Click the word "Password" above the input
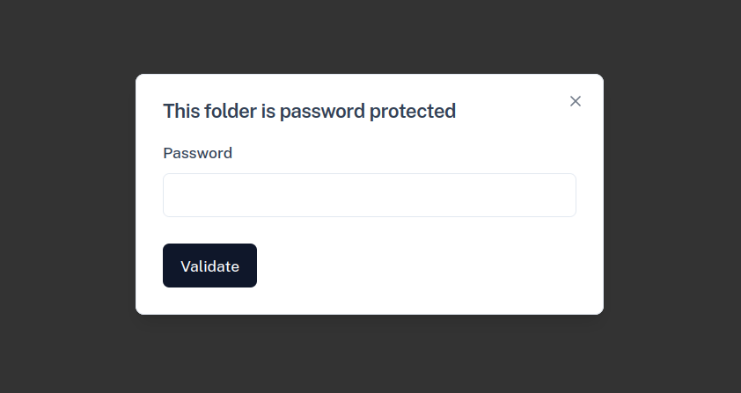Screen dimensions: 741x393 pos(198,153)
